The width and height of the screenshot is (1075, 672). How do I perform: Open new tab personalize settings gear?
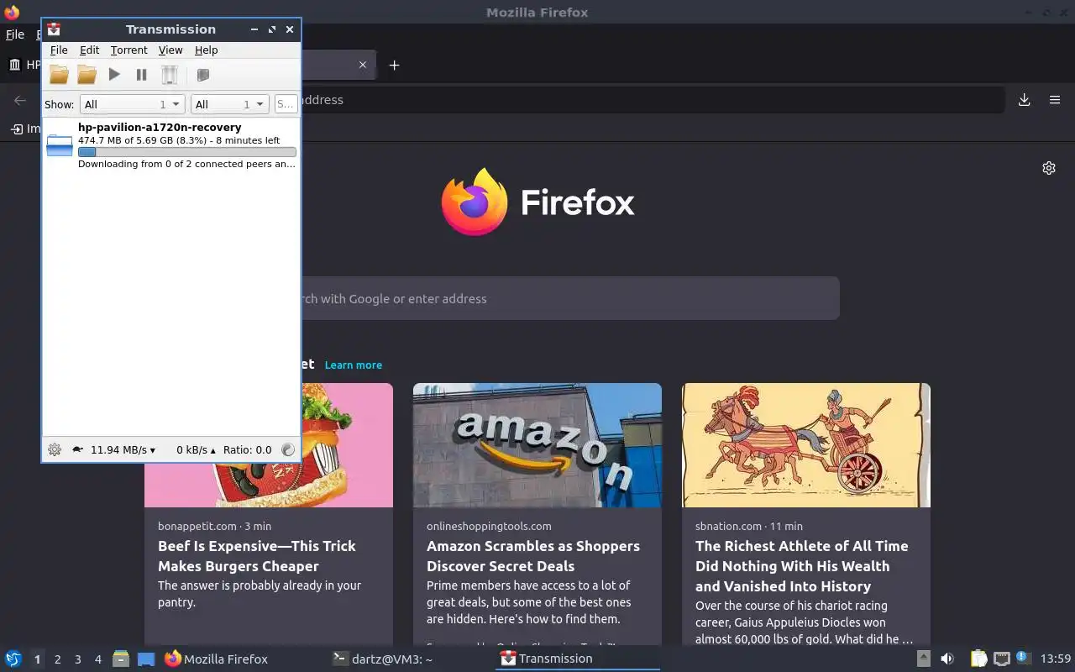coord(1049,168)
